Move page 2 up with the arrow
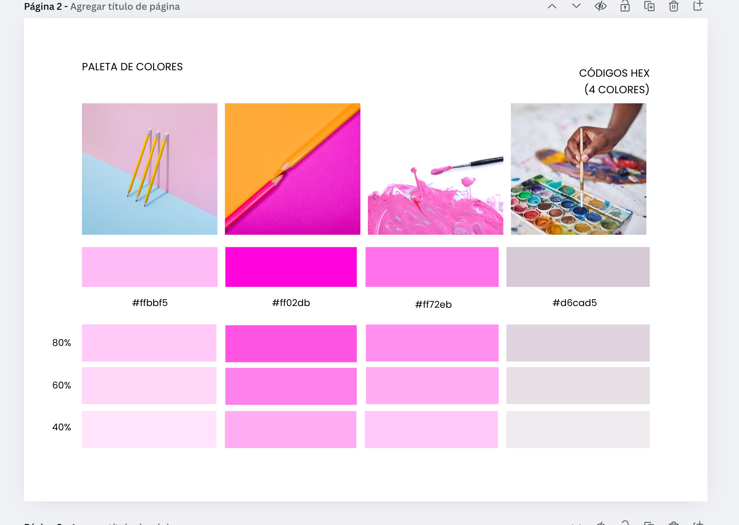The width and height of the screenshot is (739, 525). (552, 6)
